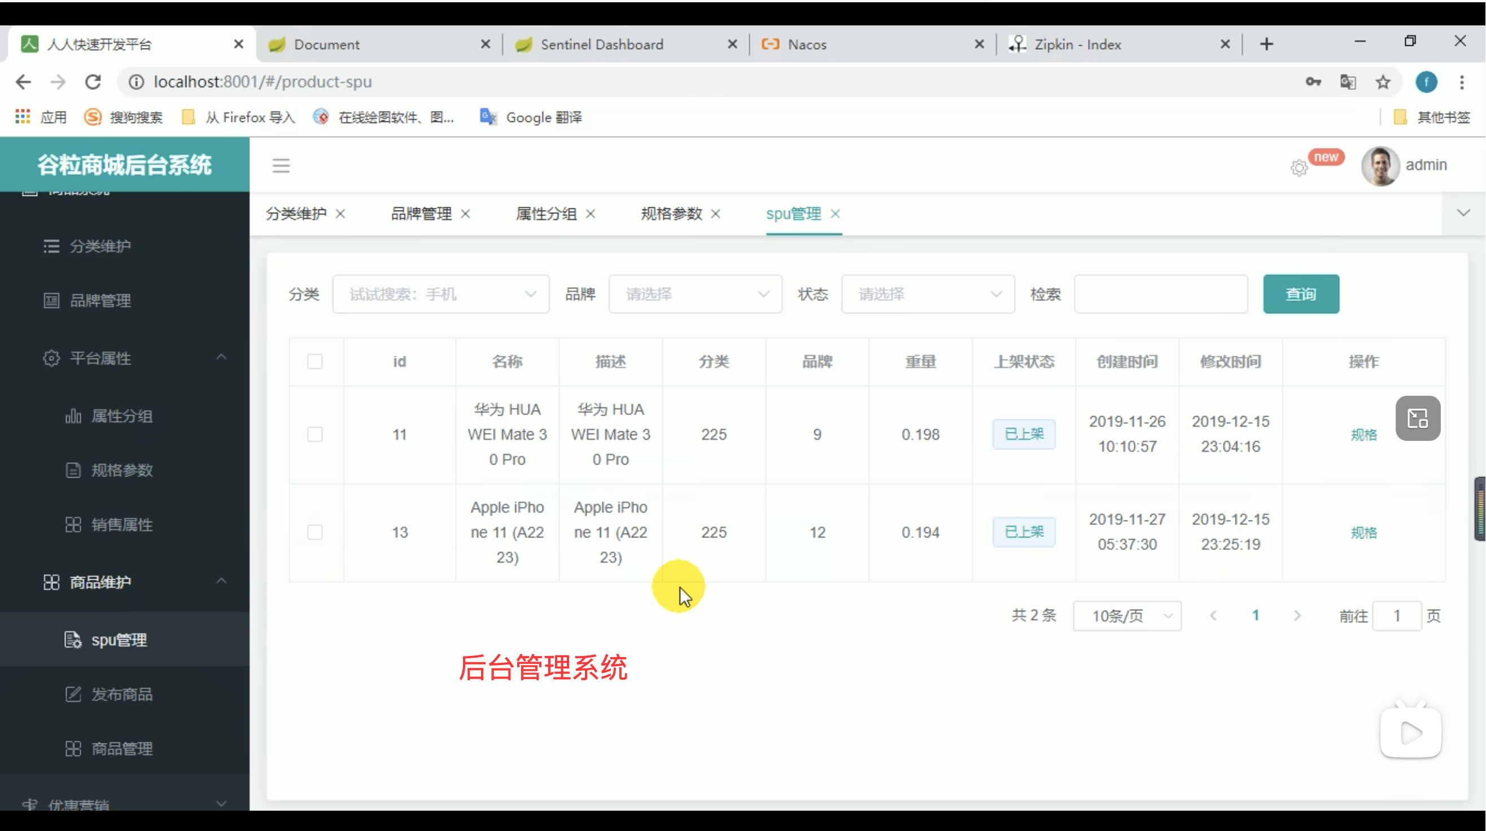Click the 规格 link for iPhone 11 row
Screen dimensions: 1486x831
click(1363, 532)
